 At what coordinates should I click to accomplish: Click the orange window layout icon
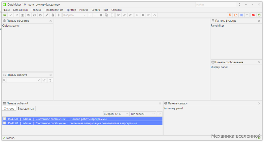click(x=236, y=15)
